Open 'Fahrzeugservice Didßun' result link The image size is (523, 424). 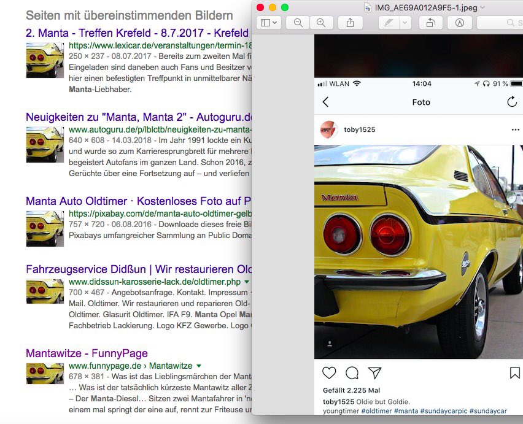139,269
